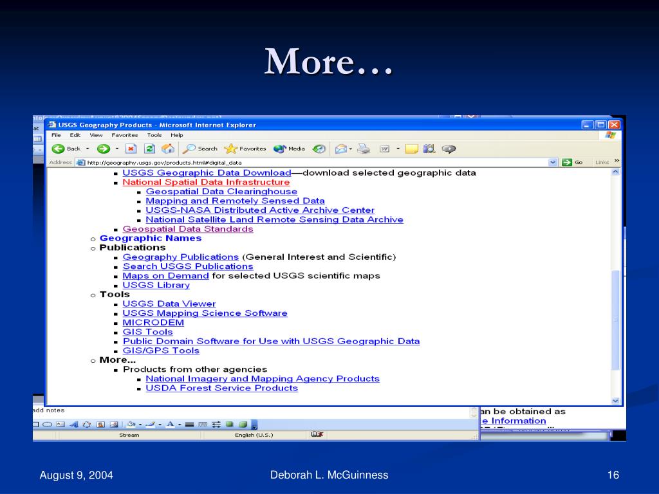This screenshot has height=494, width=659.
Task: Open the Tools menu
Action: (154, 135)
